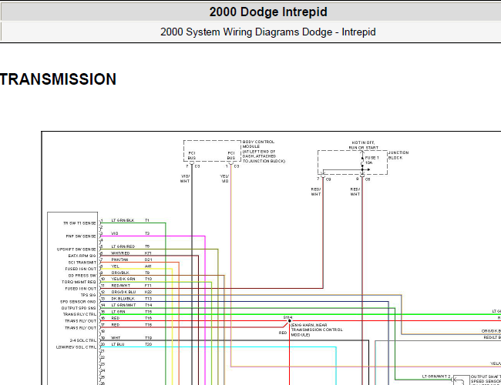Image resolution: width=501 pixels, height=385 pixels.
Task: Click the "TRANS RLY CTRL" pin label
Action: point(79,314)
